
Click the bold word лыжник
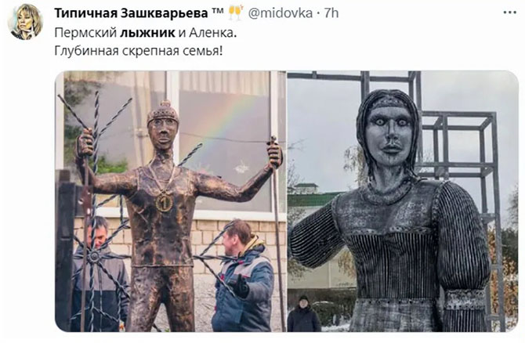[x=147, y=33]
